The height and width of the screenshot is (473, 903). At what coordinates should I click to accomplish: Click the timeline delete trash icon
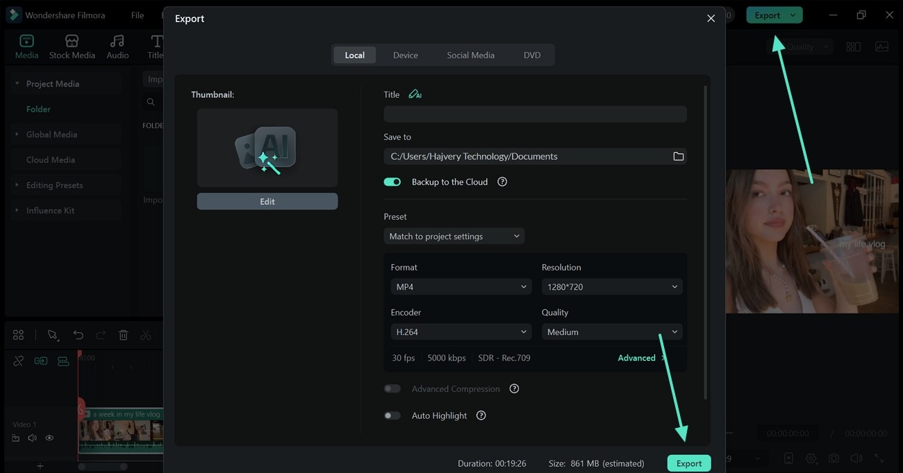(x=123, y=335)
